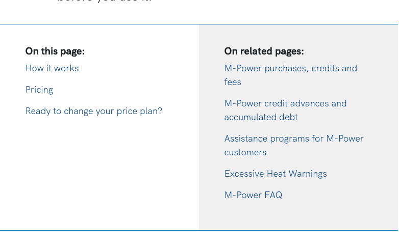Click the On this page heading
Screen dimensions: 399x249
tap(55, 51)
